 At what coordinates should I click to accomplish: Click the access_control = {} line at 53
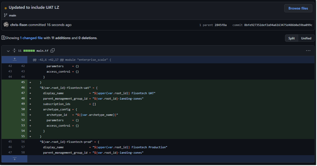click(63, 126)
